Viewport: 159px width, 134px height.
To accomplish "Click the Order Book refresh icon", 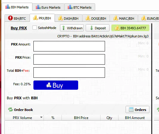I will pos(10,109).
